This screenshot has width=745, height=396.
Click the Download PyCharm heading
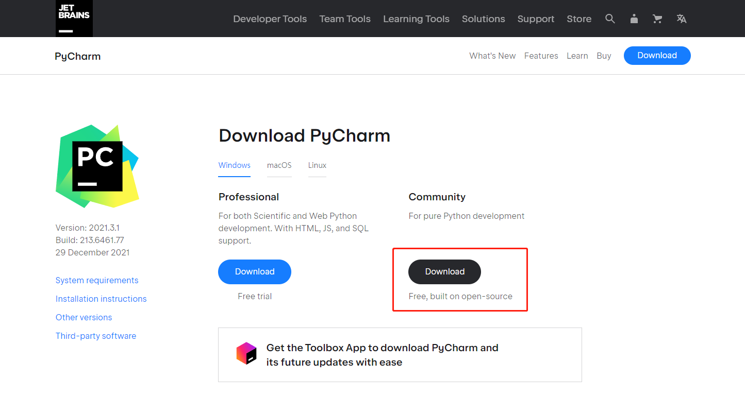coord(304,136)
